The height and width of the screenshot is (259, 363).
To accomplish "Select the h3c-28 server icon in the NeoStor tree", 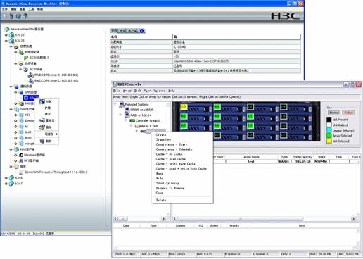I will [11, 41].
